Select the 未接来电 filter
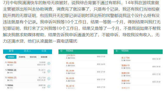Viewport: 164px width, 93px height. 22,57
